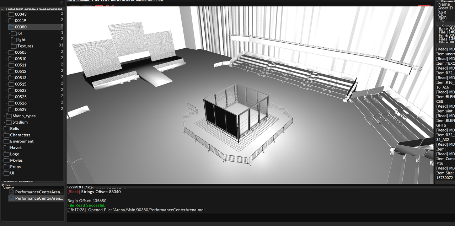Click the '16_A16' line in the read log
This screenshot has width=455, height=226.
click(443, 87)
